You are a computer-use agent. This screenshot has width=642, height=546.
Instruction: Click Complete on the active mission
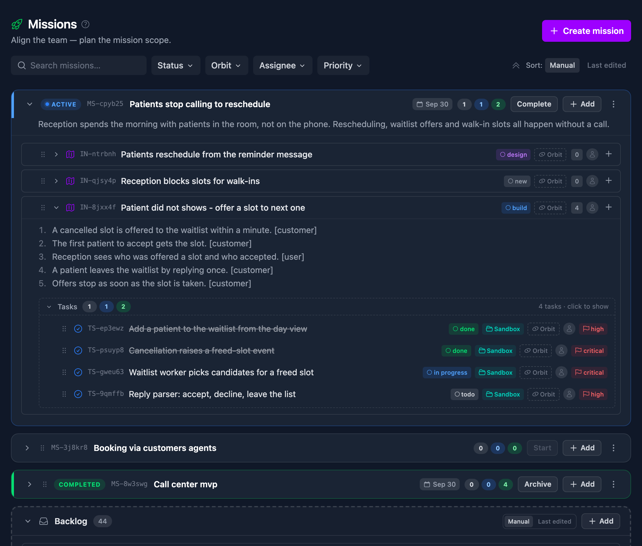click(x=534, y=104)
